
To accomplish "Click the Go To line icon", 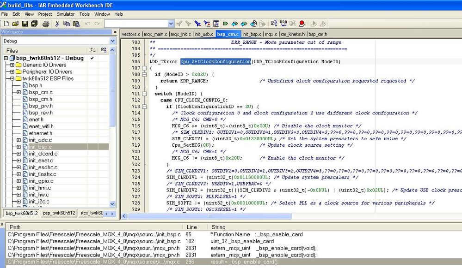I will 216,24.
